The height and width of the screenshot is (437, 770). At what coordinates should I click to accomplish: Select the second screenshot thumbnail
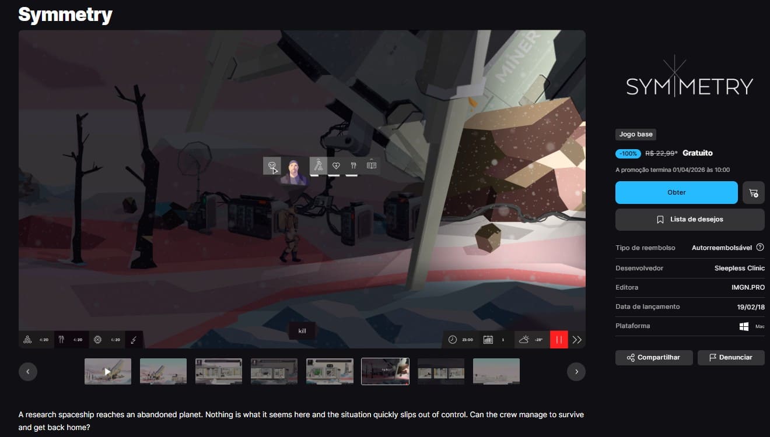[163, 372]
